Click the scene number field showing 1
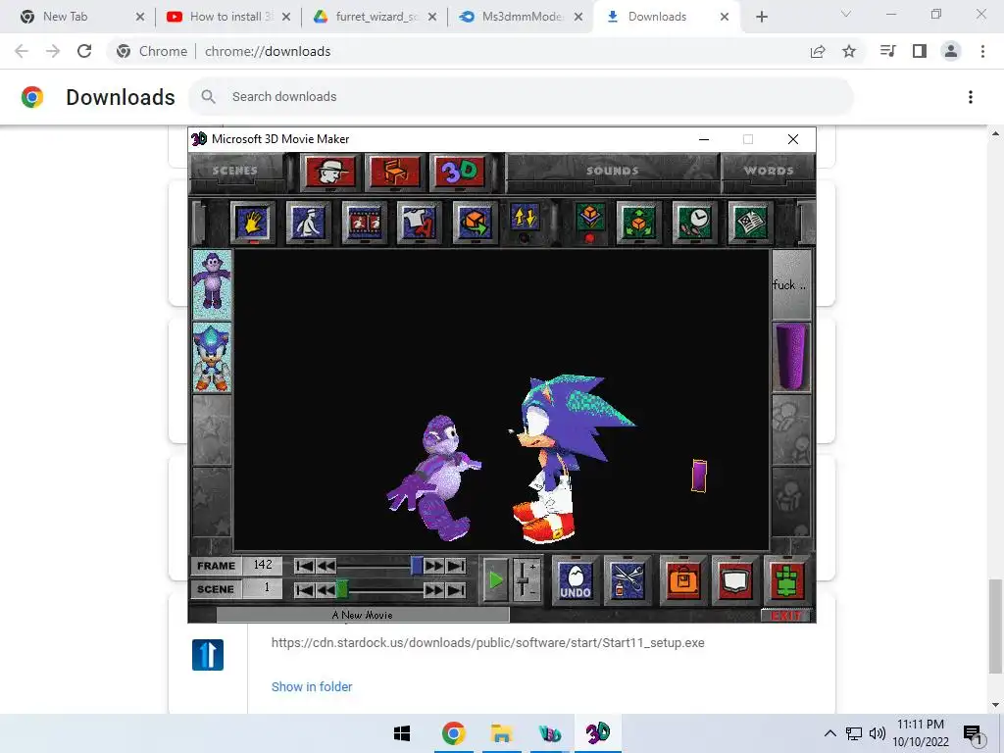 263,588
